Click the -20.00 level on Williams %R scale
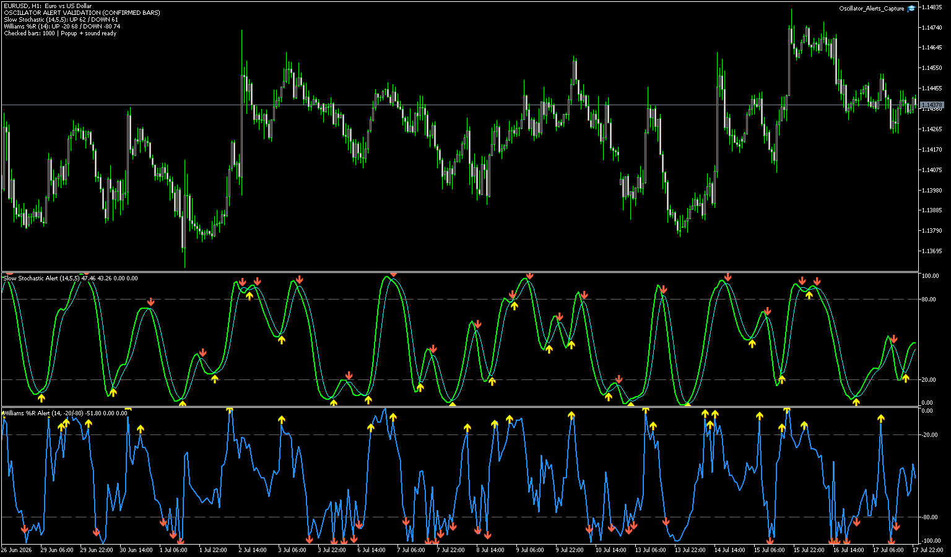The image size is (951, 557). pyautogui.click(x=929, y=435)
